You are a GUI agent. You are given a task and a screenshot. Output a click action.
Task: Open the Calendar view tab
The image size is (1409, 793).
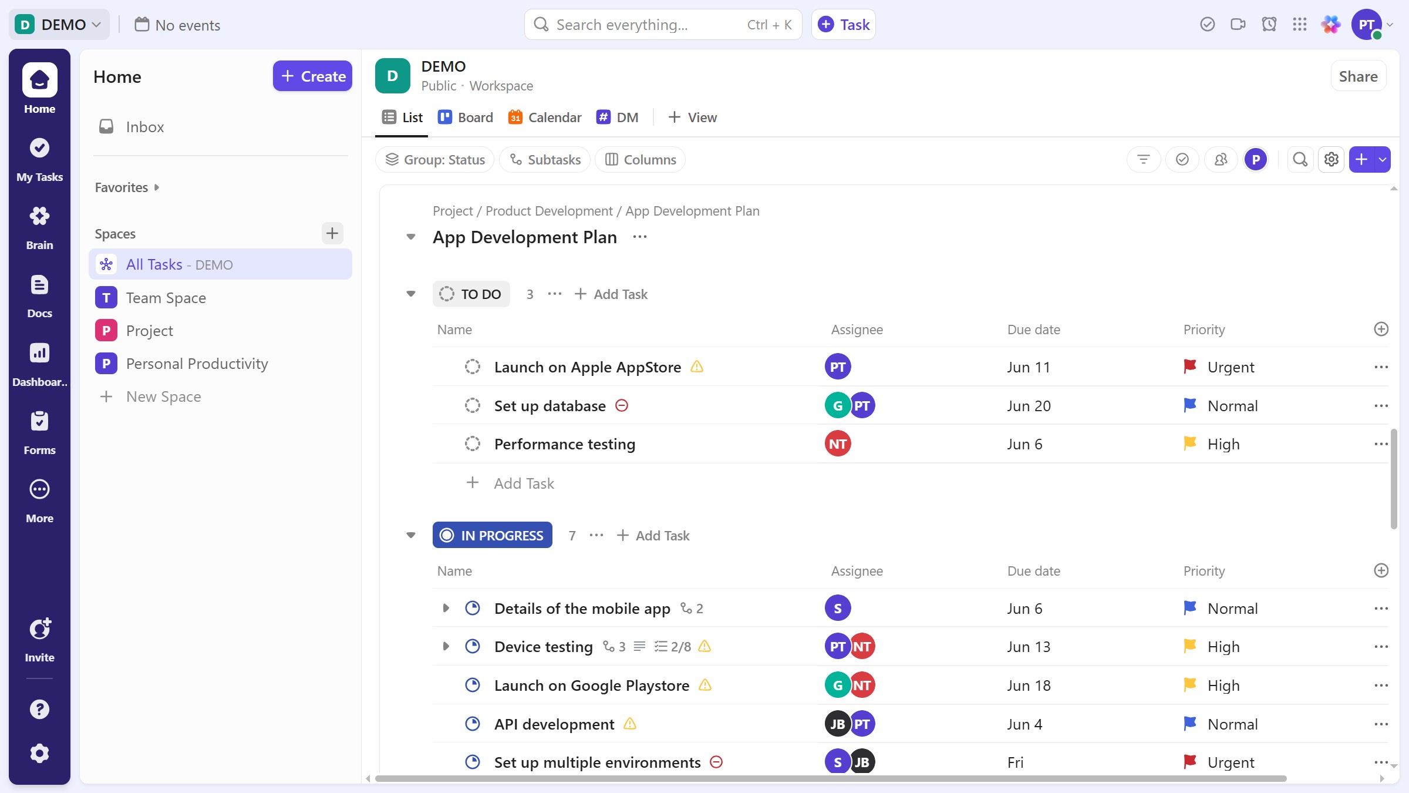point(544,117)
